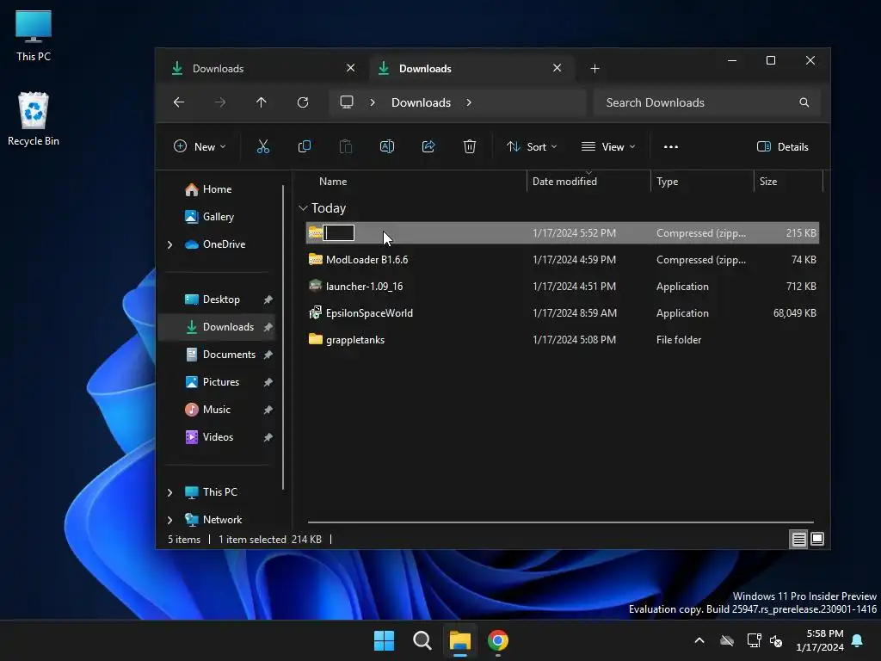Screen dimensions: 881x661
Task: Expand OneDrive in navigation pane
Action: coord(169,244)
